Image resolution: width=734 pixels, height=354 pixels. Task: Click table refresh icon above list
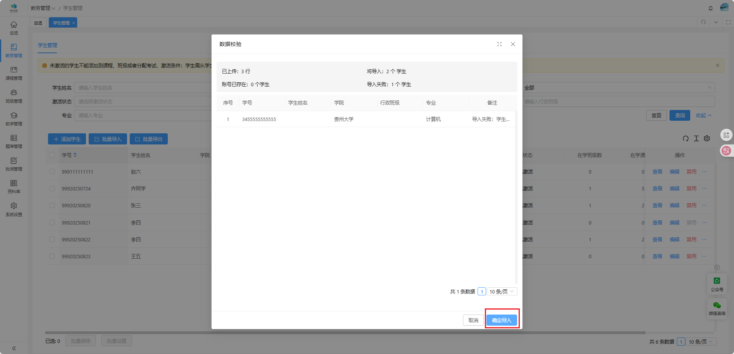(686, 138)
